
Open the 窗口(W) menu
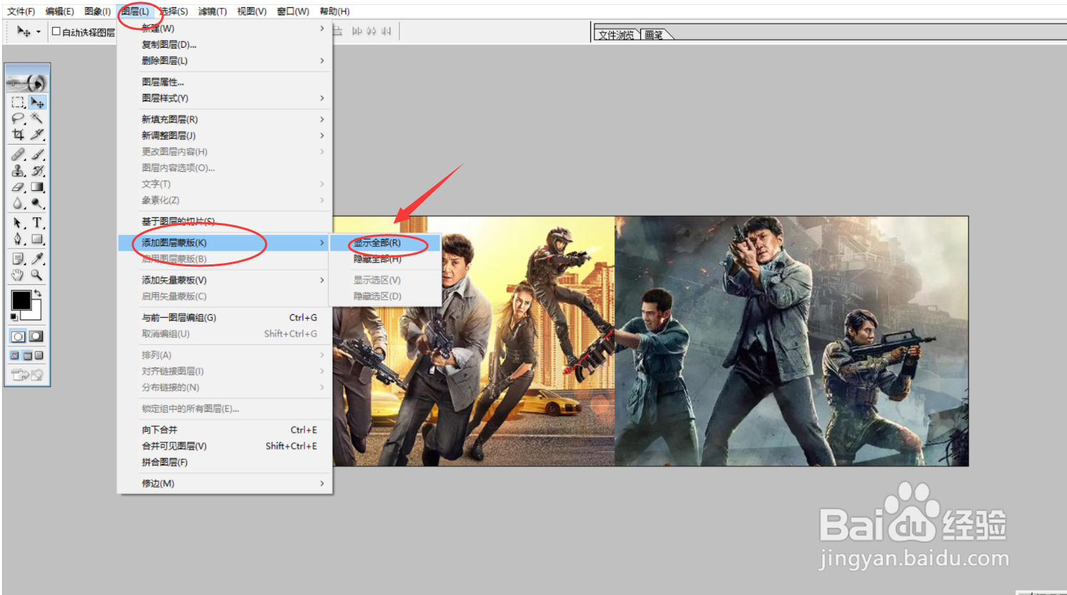click(x=293, y=11)
